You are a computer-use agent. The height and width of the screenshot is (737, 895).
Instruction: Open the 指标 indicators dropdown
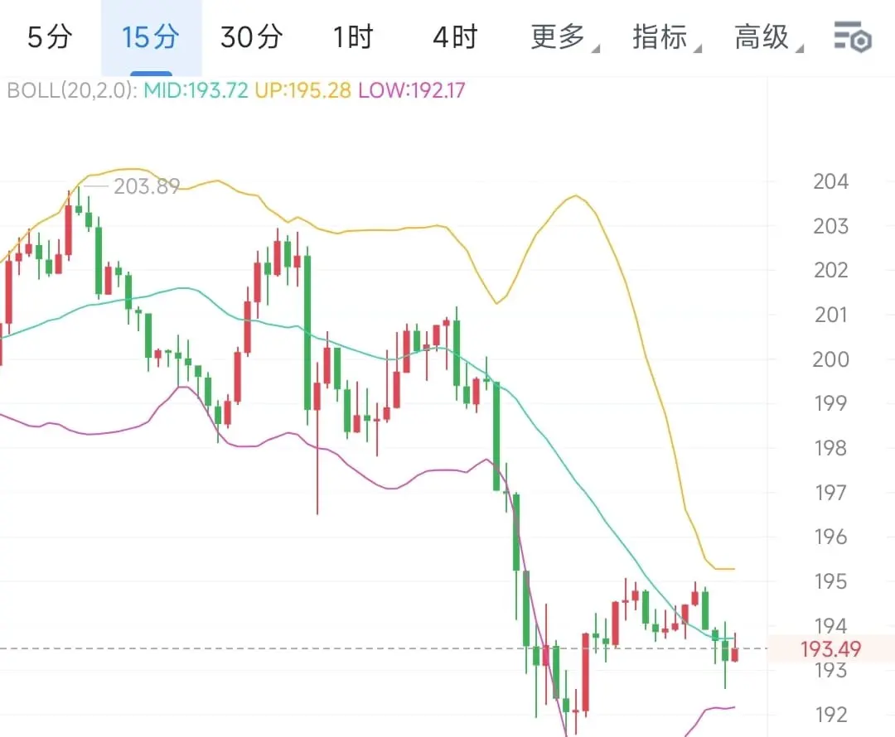tap(661, 38)
